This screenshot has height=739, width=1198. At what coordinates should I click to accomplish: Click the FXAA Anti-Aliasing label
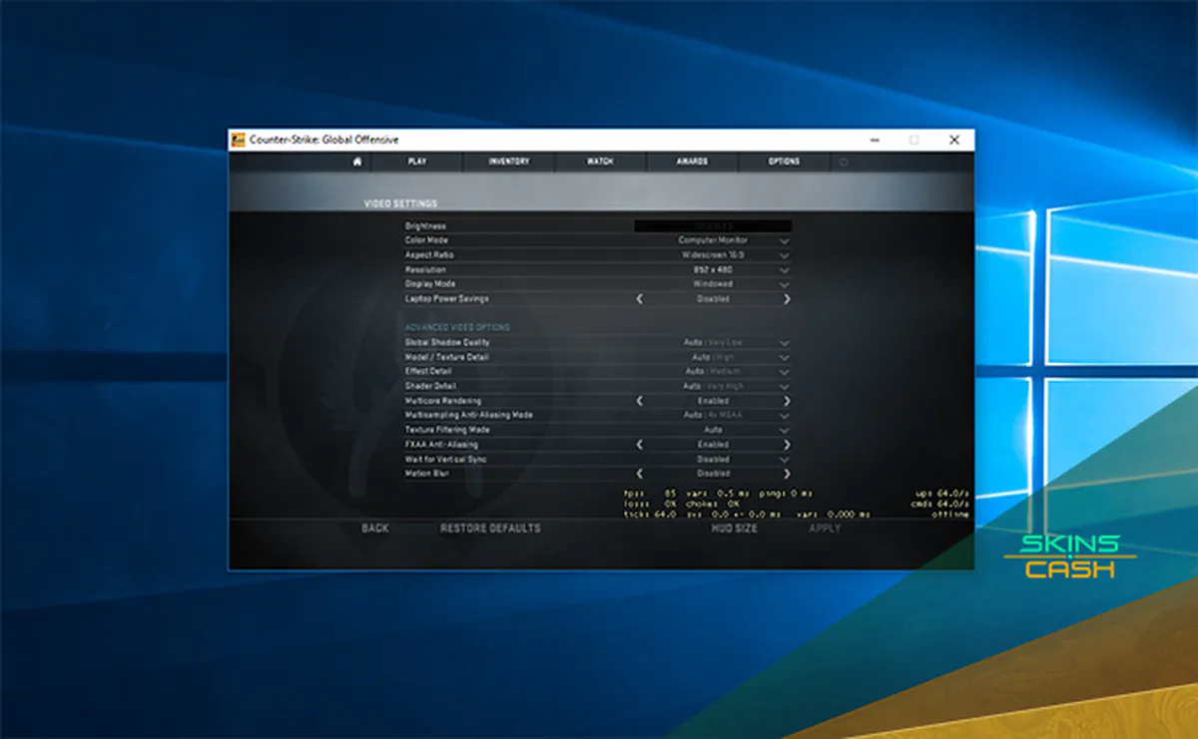(441, 445)
